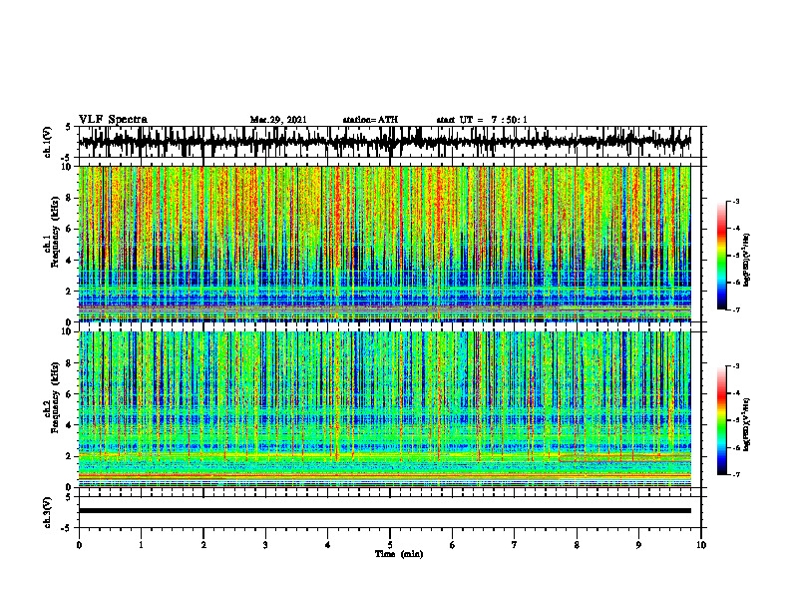Select the date text "Mar.29, 2021"
790x611 pixels.
pos(278,120)
